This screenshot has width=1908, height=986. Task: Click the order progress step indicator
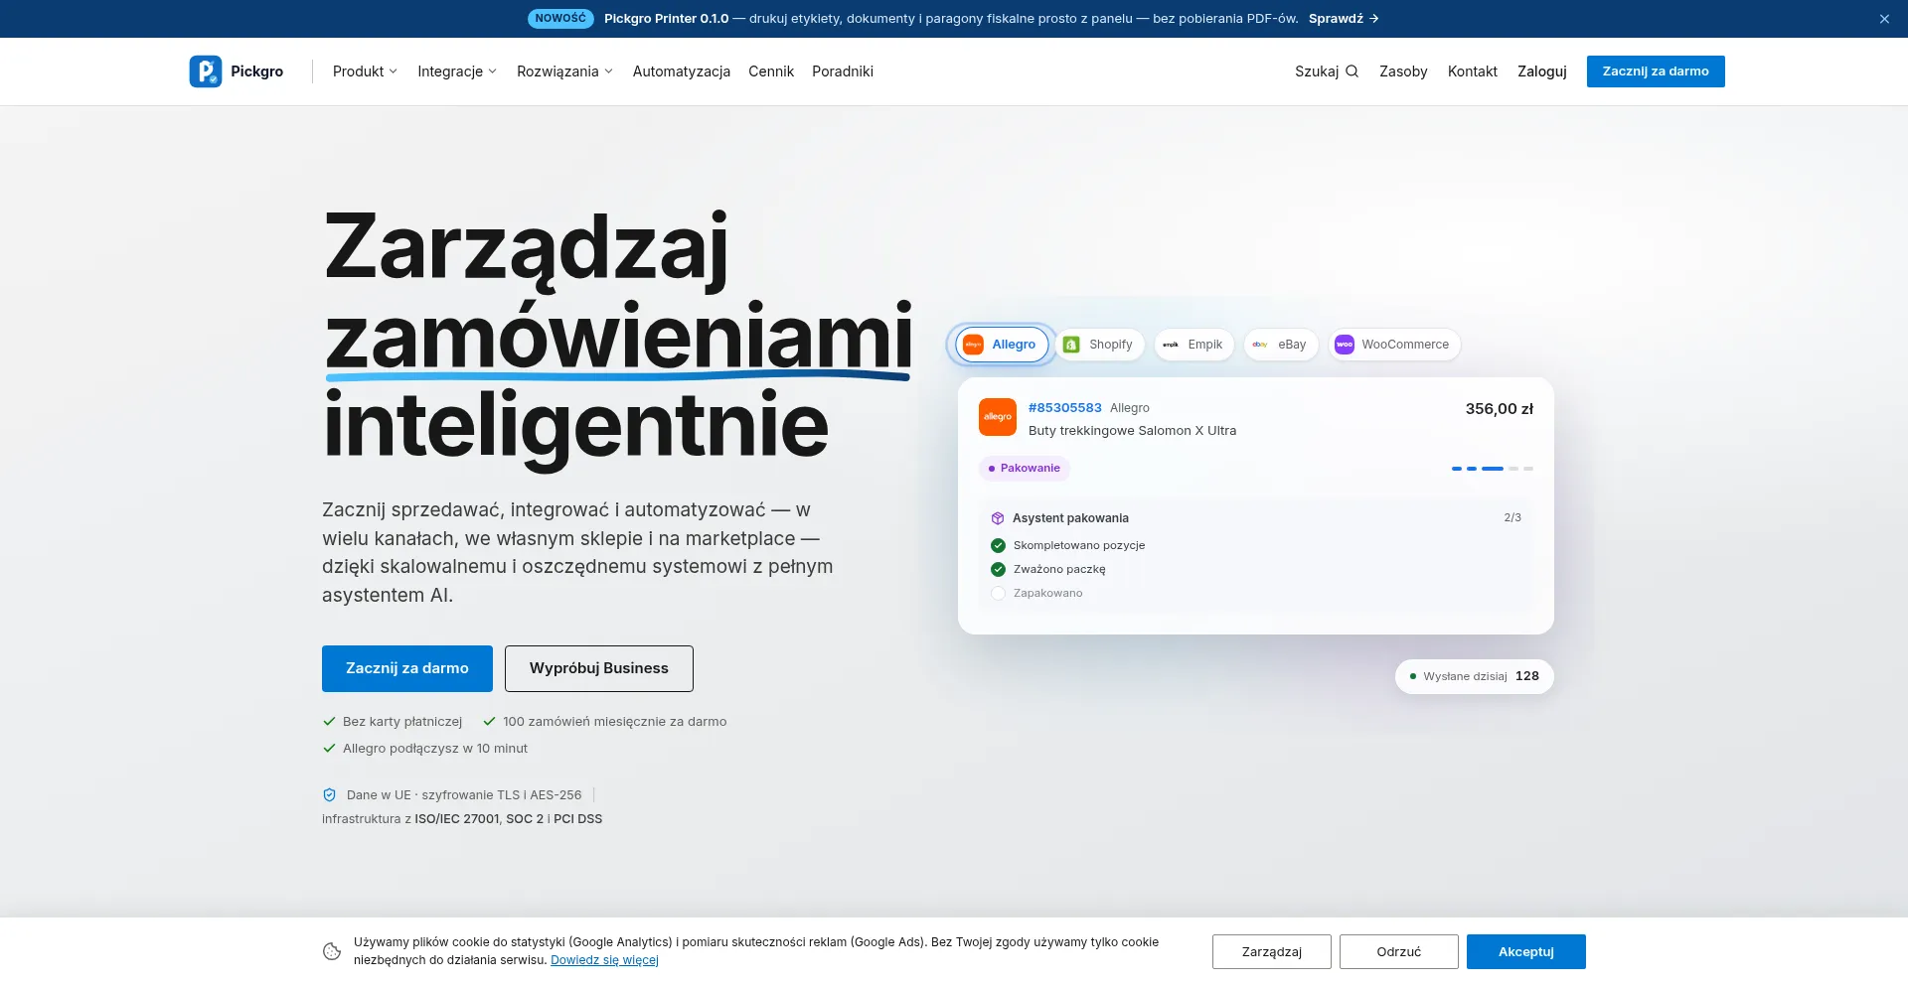coord(1493,469)
